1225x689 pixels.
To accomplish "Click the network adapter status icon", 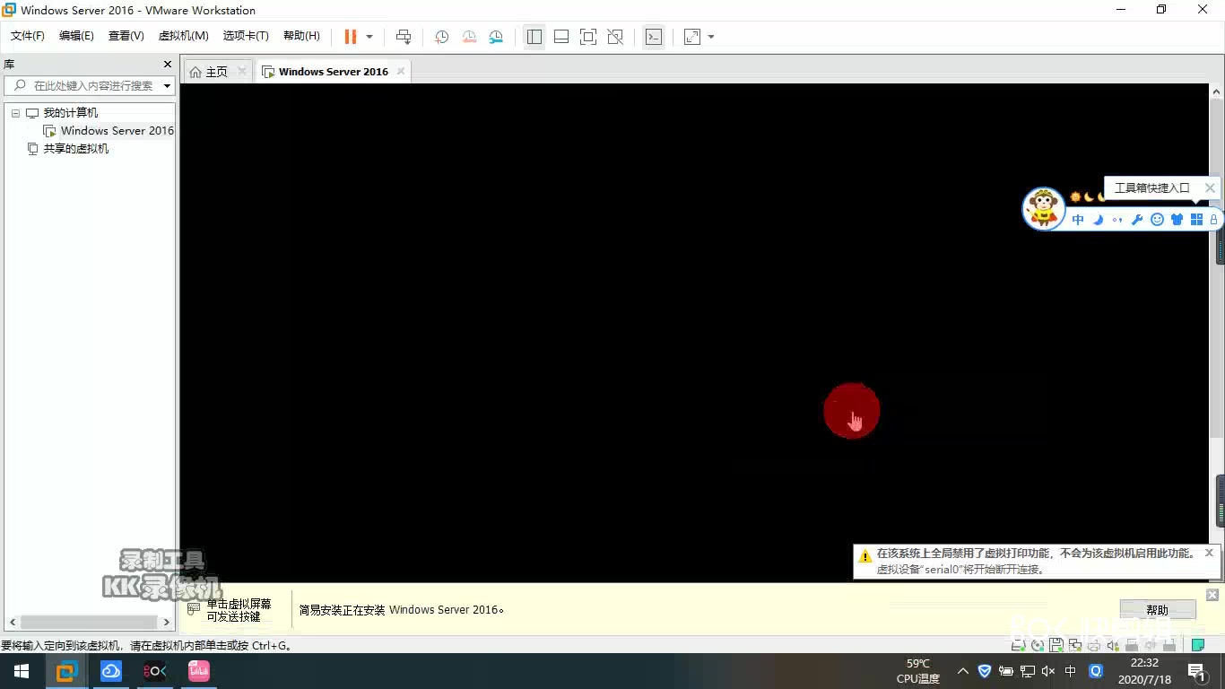I will [x=1075, y=645].
